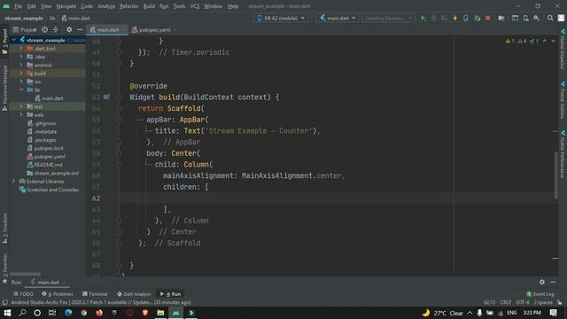This screenshot has height=319, width=567.
Task: Toggle Resource Manager side tab
Action: (x=4, y=88)
